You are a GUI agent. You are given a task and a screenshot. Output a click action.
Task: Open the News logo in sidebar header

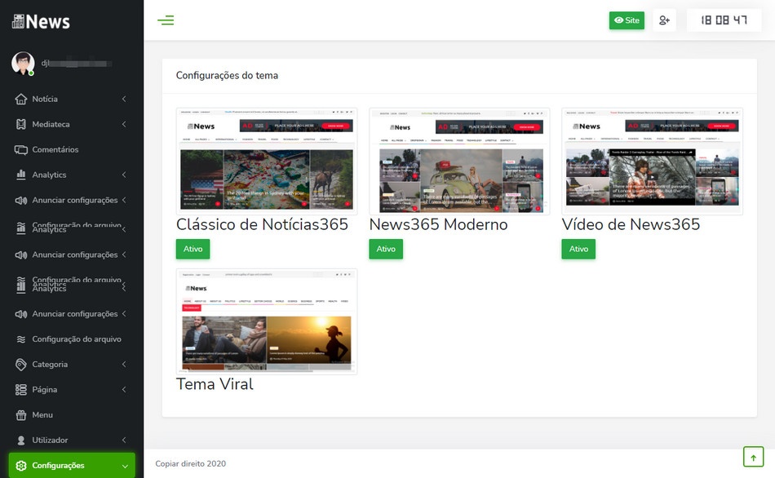(x=39, y=21)
